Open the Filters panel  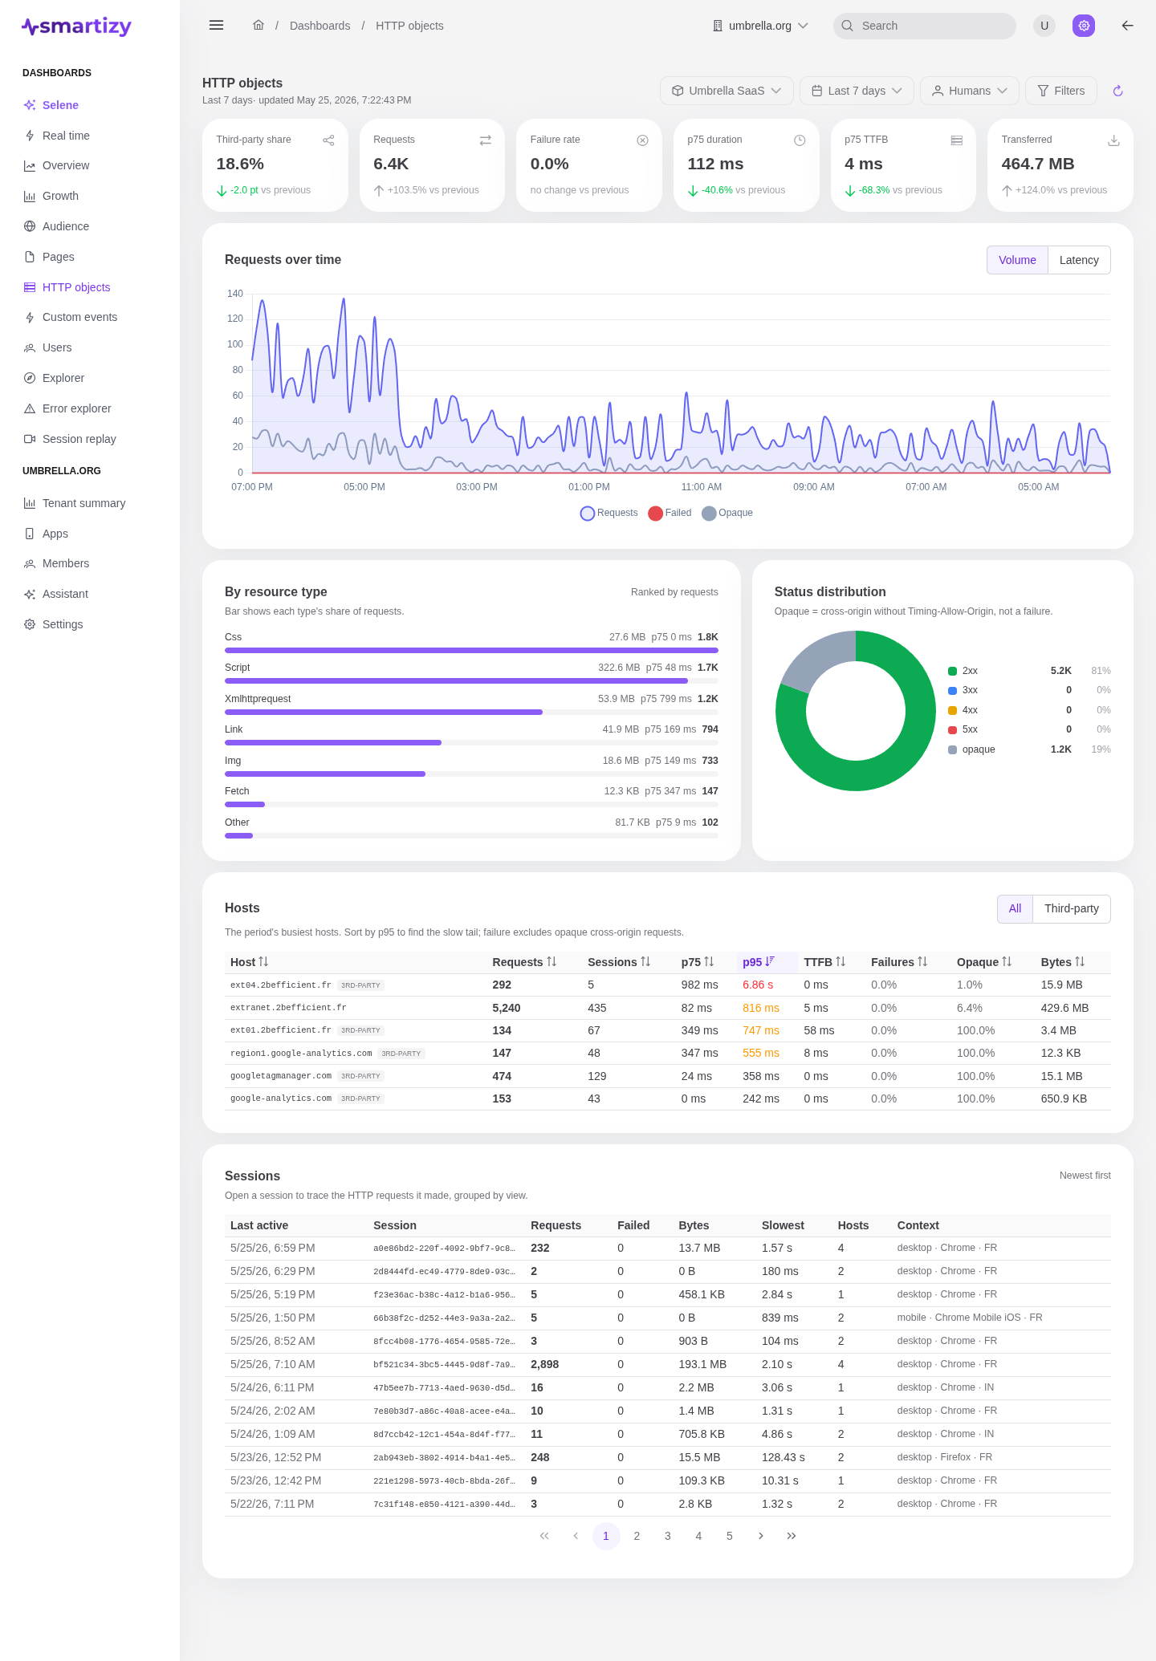point(1061,91)
